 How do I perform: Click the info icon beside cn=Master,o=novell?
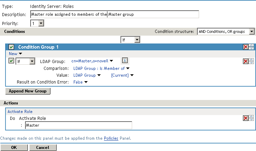[125, 61]
